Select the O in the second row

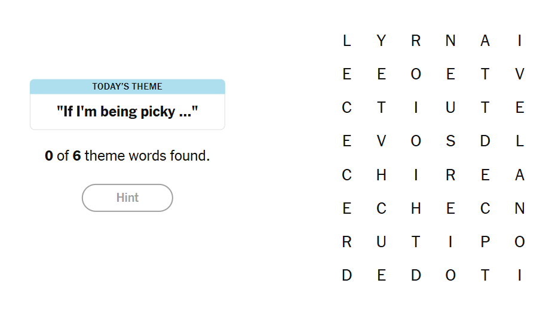tap(416, 74)
